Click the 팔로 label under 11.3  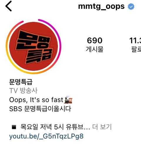click(x=136, y=49)
